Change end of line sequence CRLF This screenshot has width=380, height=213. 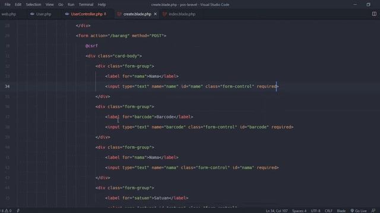click(328, 211)
